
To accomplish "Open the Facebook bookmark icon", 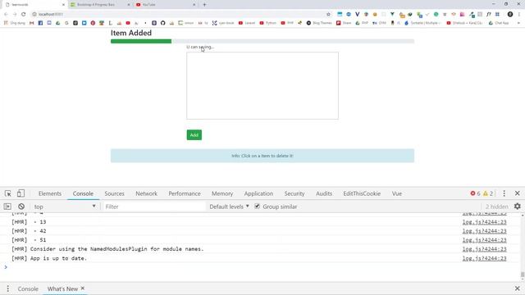I will pos(40,23).
